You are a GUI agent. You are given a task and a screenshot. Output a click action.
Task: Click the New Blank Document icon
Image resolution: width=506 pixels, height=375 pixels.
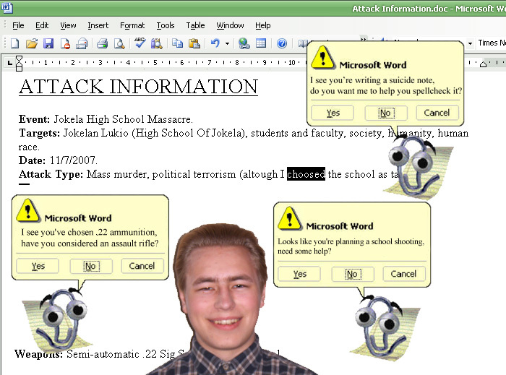15,43
